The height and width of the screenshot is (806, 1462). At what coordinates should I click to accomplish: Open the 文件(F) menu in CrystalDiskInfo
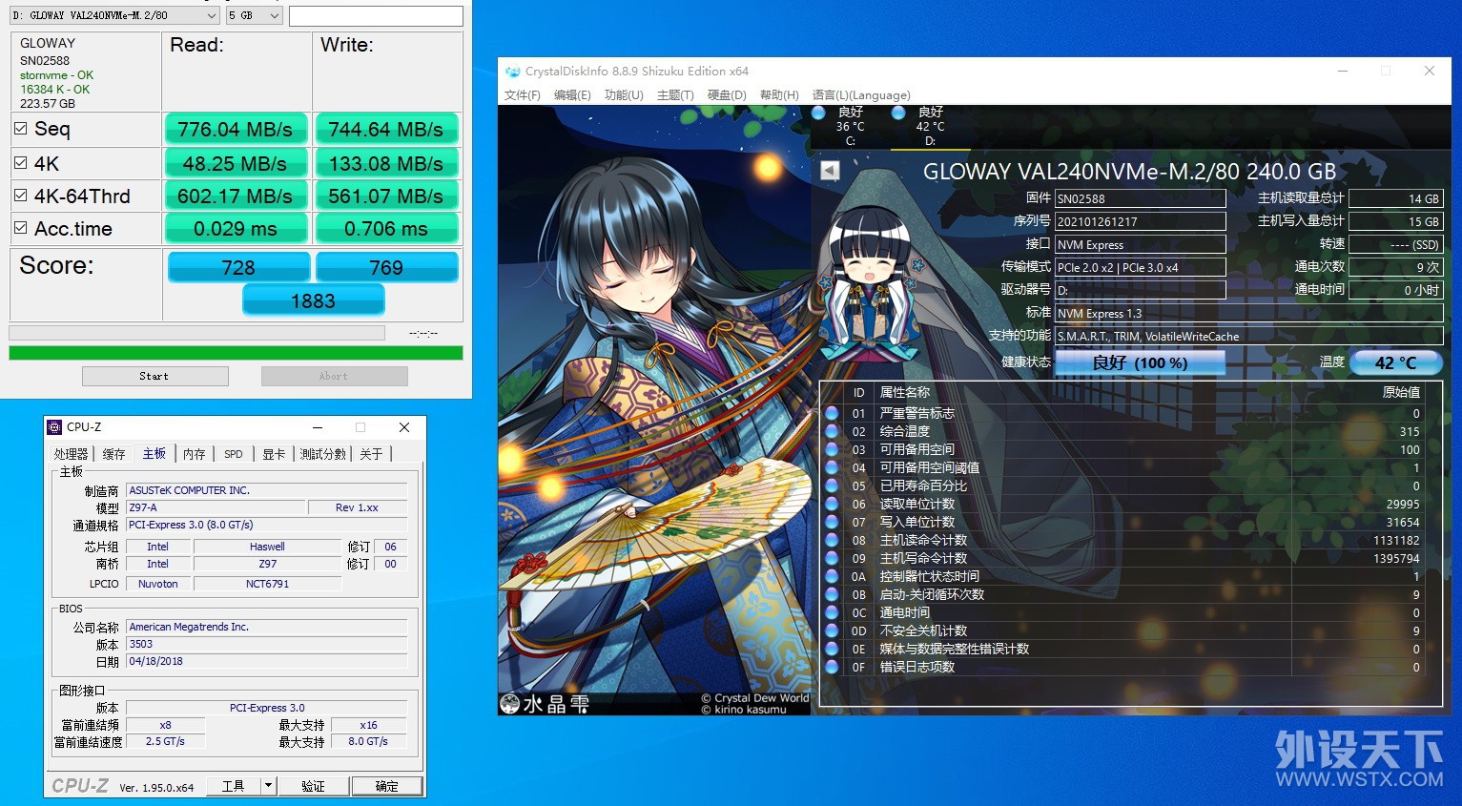pyautogui.click(x=522, y=95)
